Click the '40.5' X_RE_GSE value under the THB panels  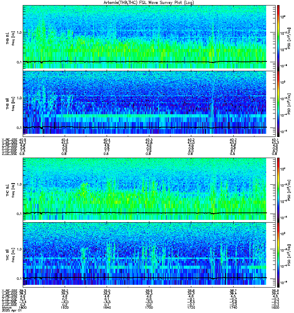point(23,140)
